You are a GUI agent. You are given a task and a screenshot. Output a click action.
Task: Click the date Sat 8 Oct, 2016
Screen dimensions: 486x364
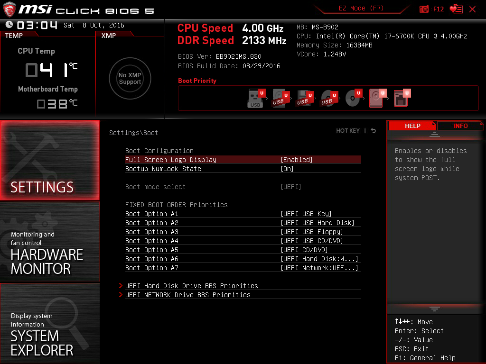point(94,25)
